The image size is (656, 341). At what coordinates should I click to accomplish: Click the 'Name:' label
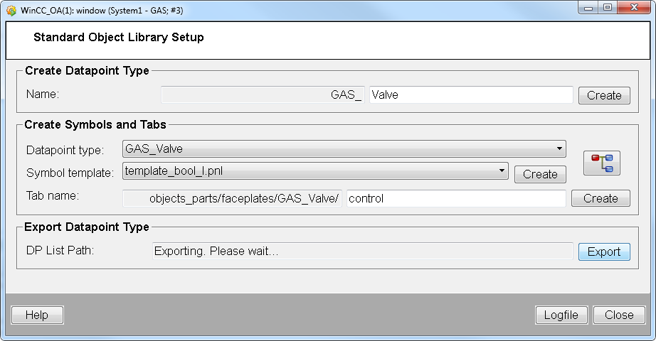click(x=43, y=94)
